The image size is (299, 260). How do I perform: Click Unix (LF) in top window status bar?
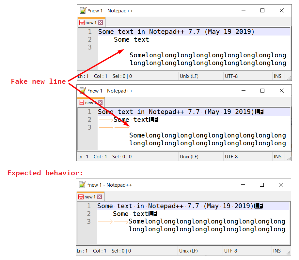click(189, 76)
